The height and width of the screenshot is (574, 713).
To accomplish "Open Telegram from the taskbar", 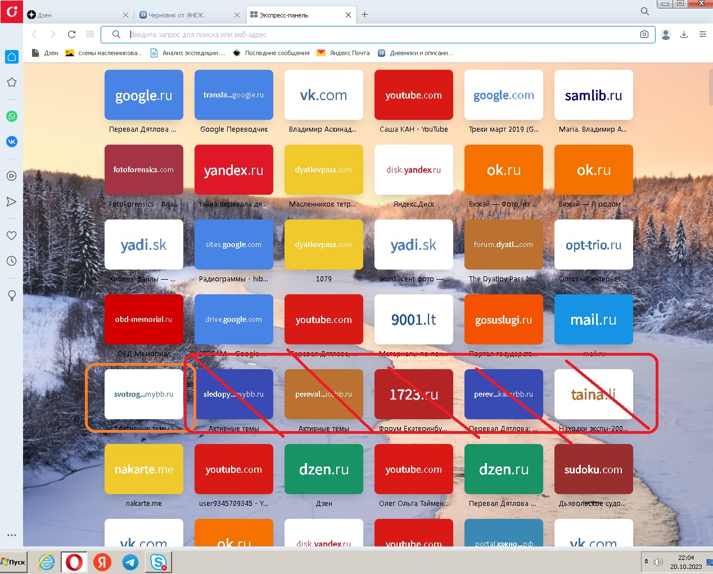I will [130, 562].
